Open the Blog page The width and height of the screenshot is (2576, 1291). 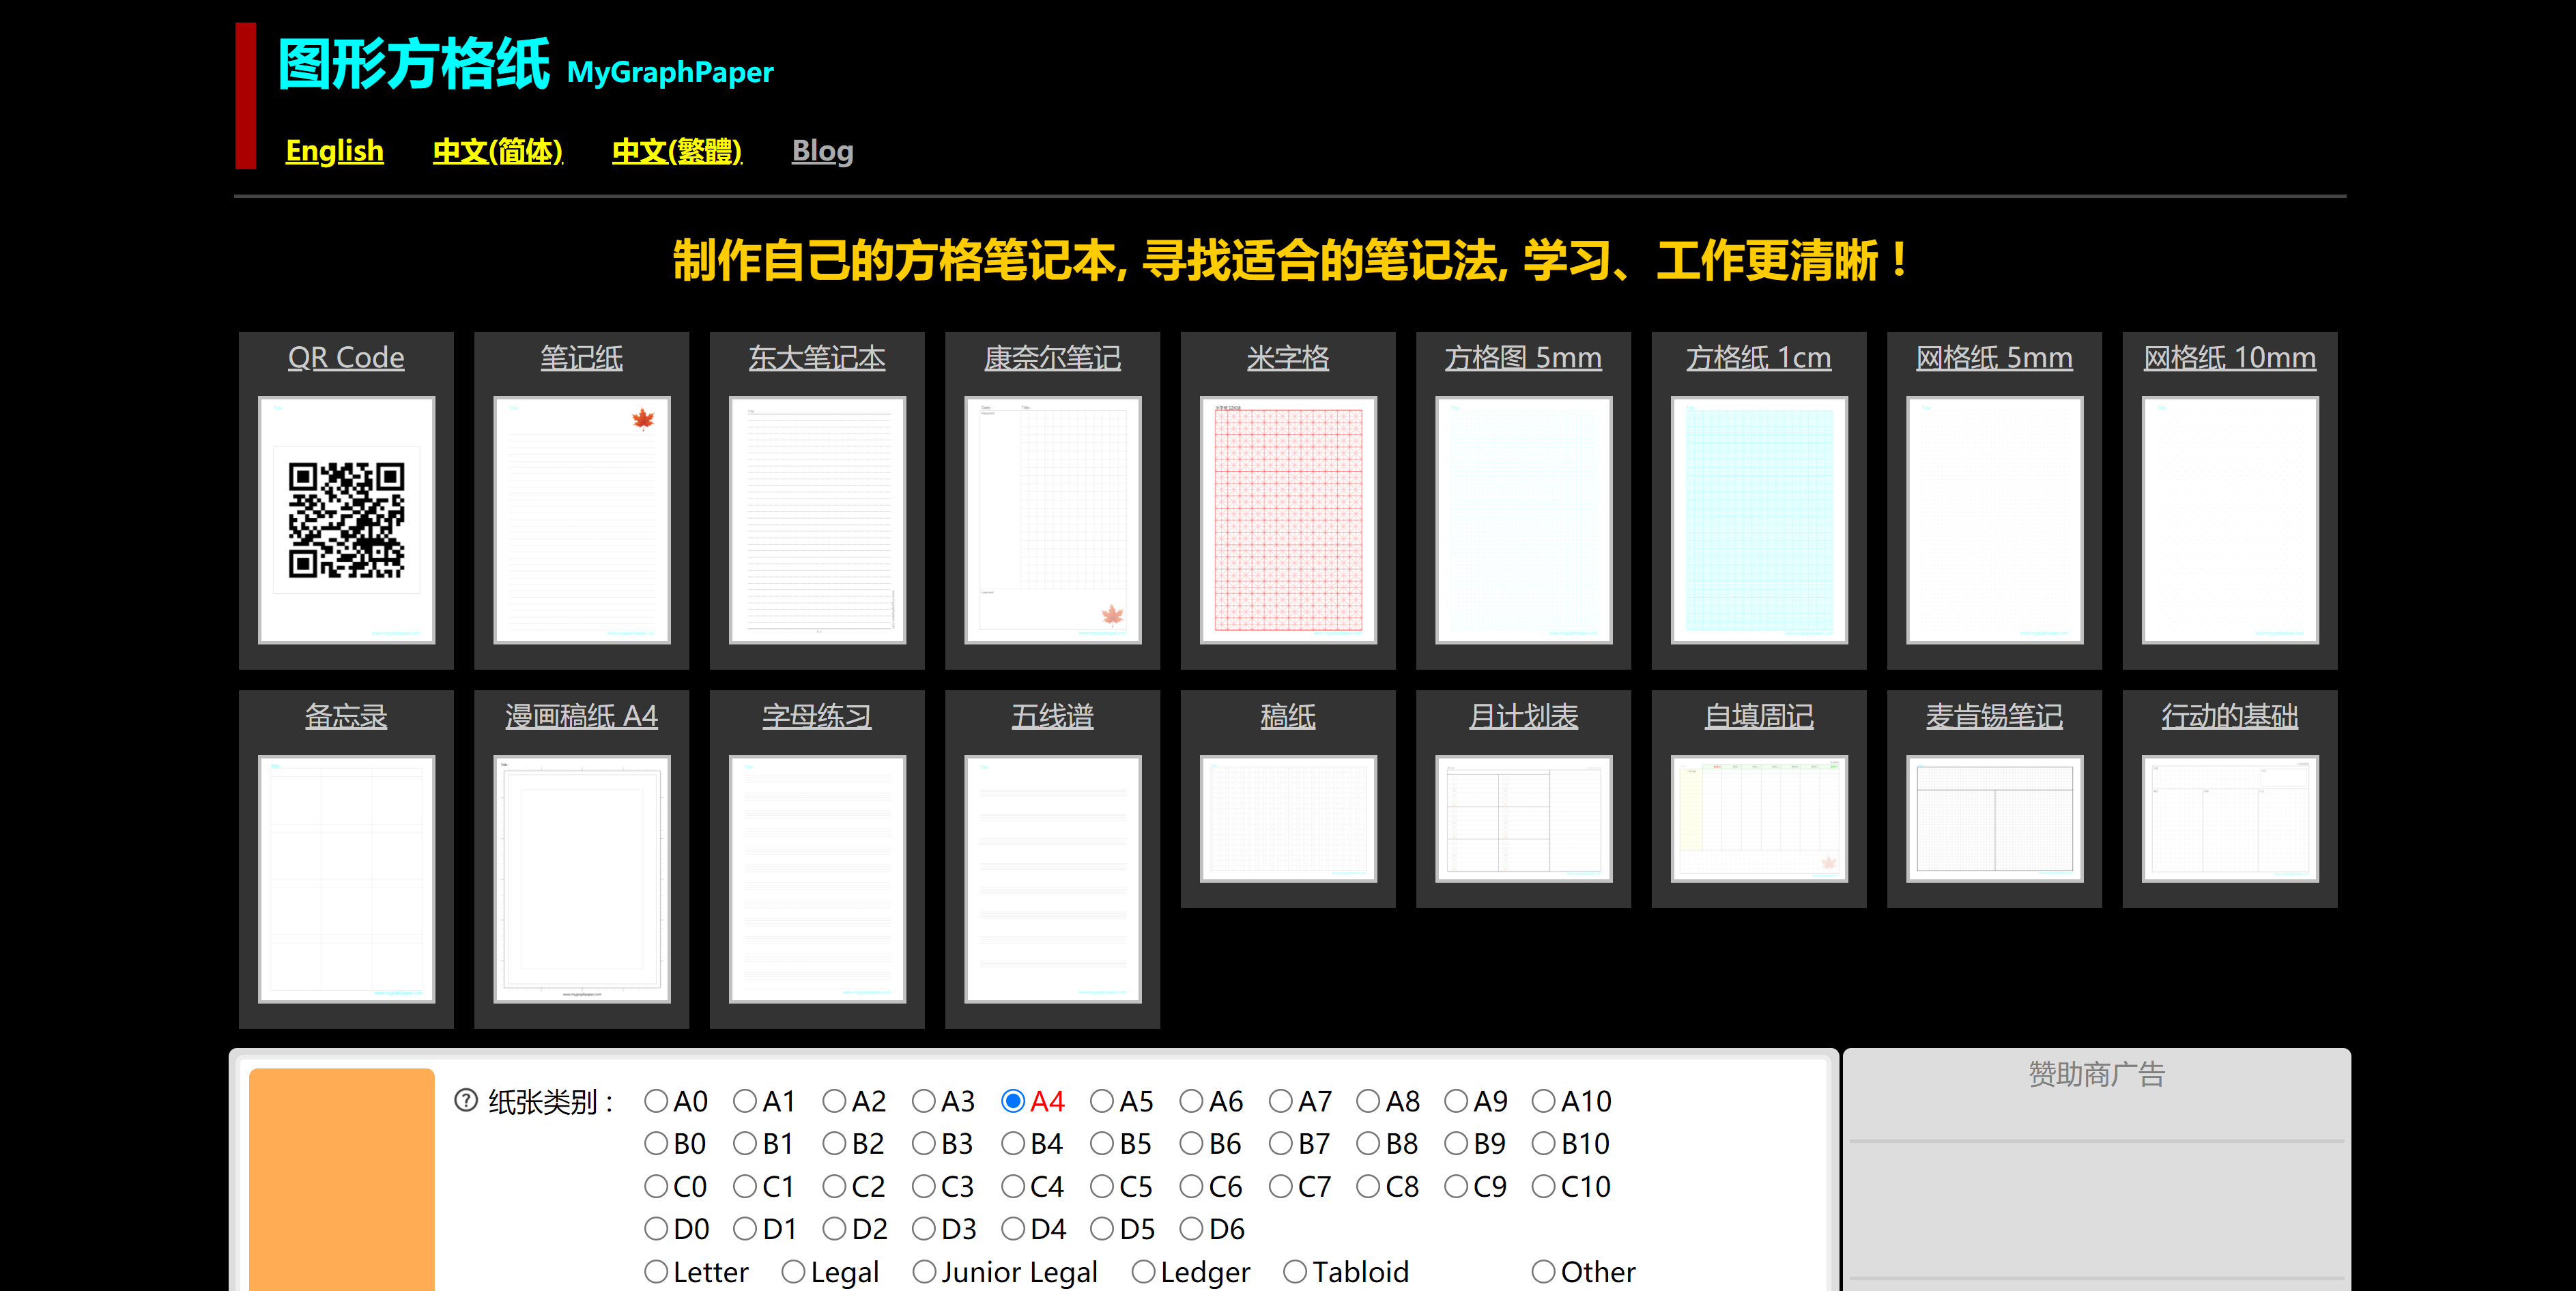click(823, 151)
